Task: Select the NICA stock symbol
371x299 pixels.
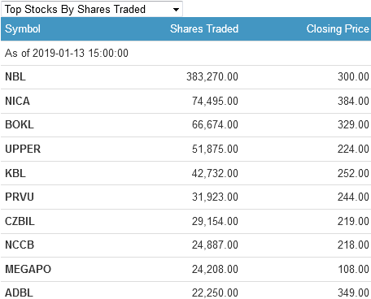Action: 17,101
